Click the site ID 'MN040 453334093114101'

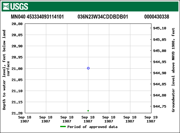(x=37, y=17)
